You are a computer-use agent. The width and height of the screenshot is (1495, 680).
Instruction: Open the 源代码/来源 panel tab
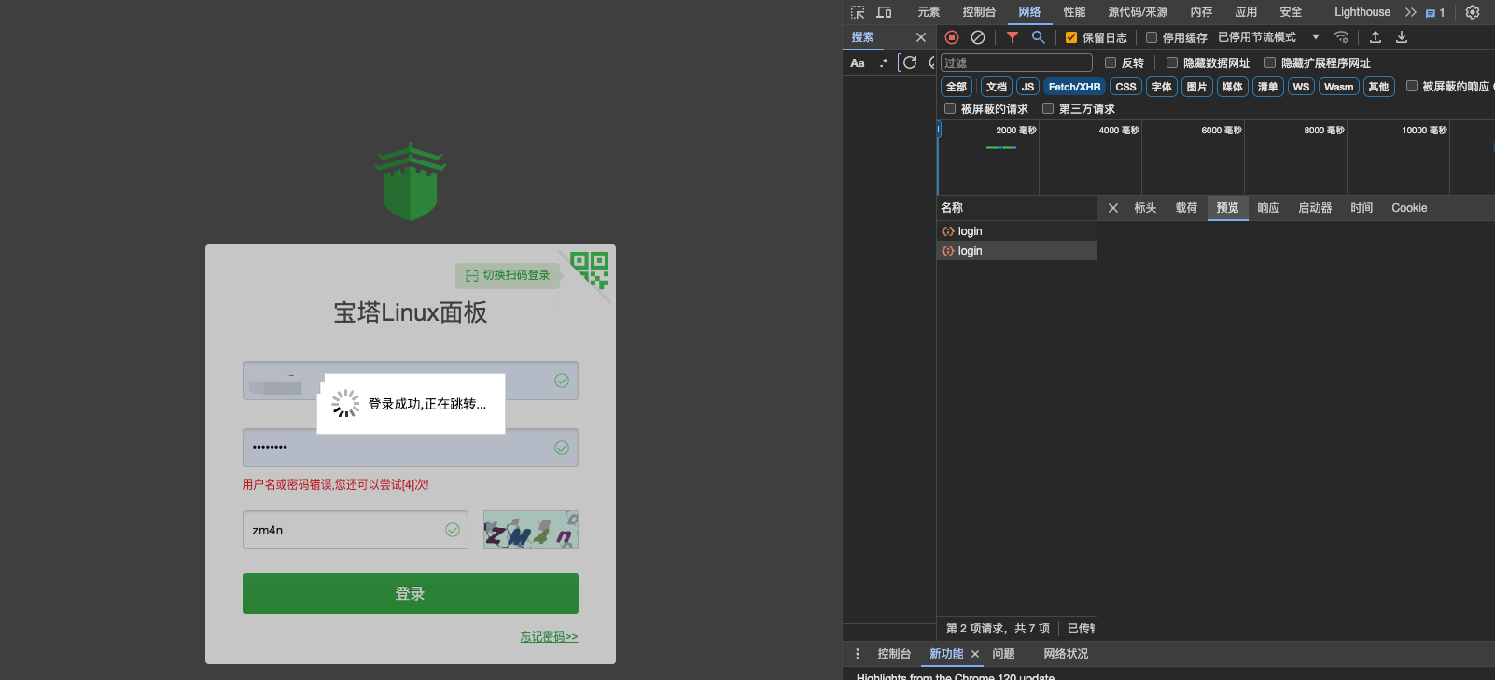(1138, 12)
